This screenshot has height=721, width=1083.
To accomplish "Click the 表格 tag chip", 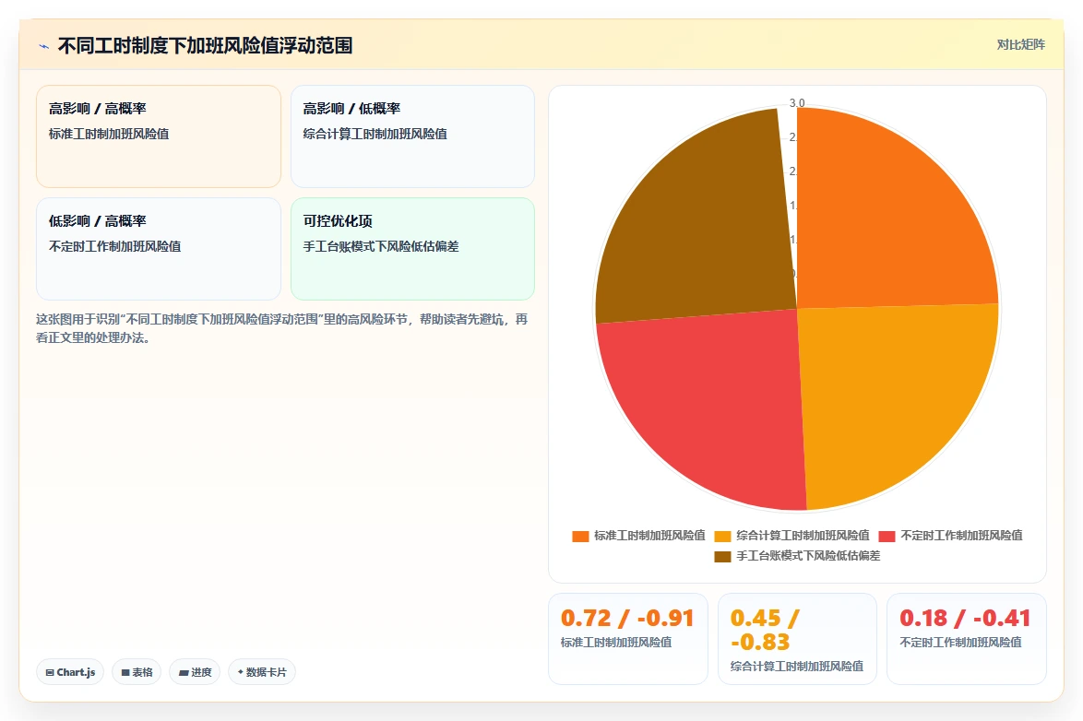I will click(137, 672).
